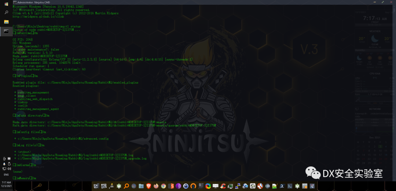The image size is (396, 191).
Task: Open the green graph monitor dock icon
Action: (x=230, y=186)
